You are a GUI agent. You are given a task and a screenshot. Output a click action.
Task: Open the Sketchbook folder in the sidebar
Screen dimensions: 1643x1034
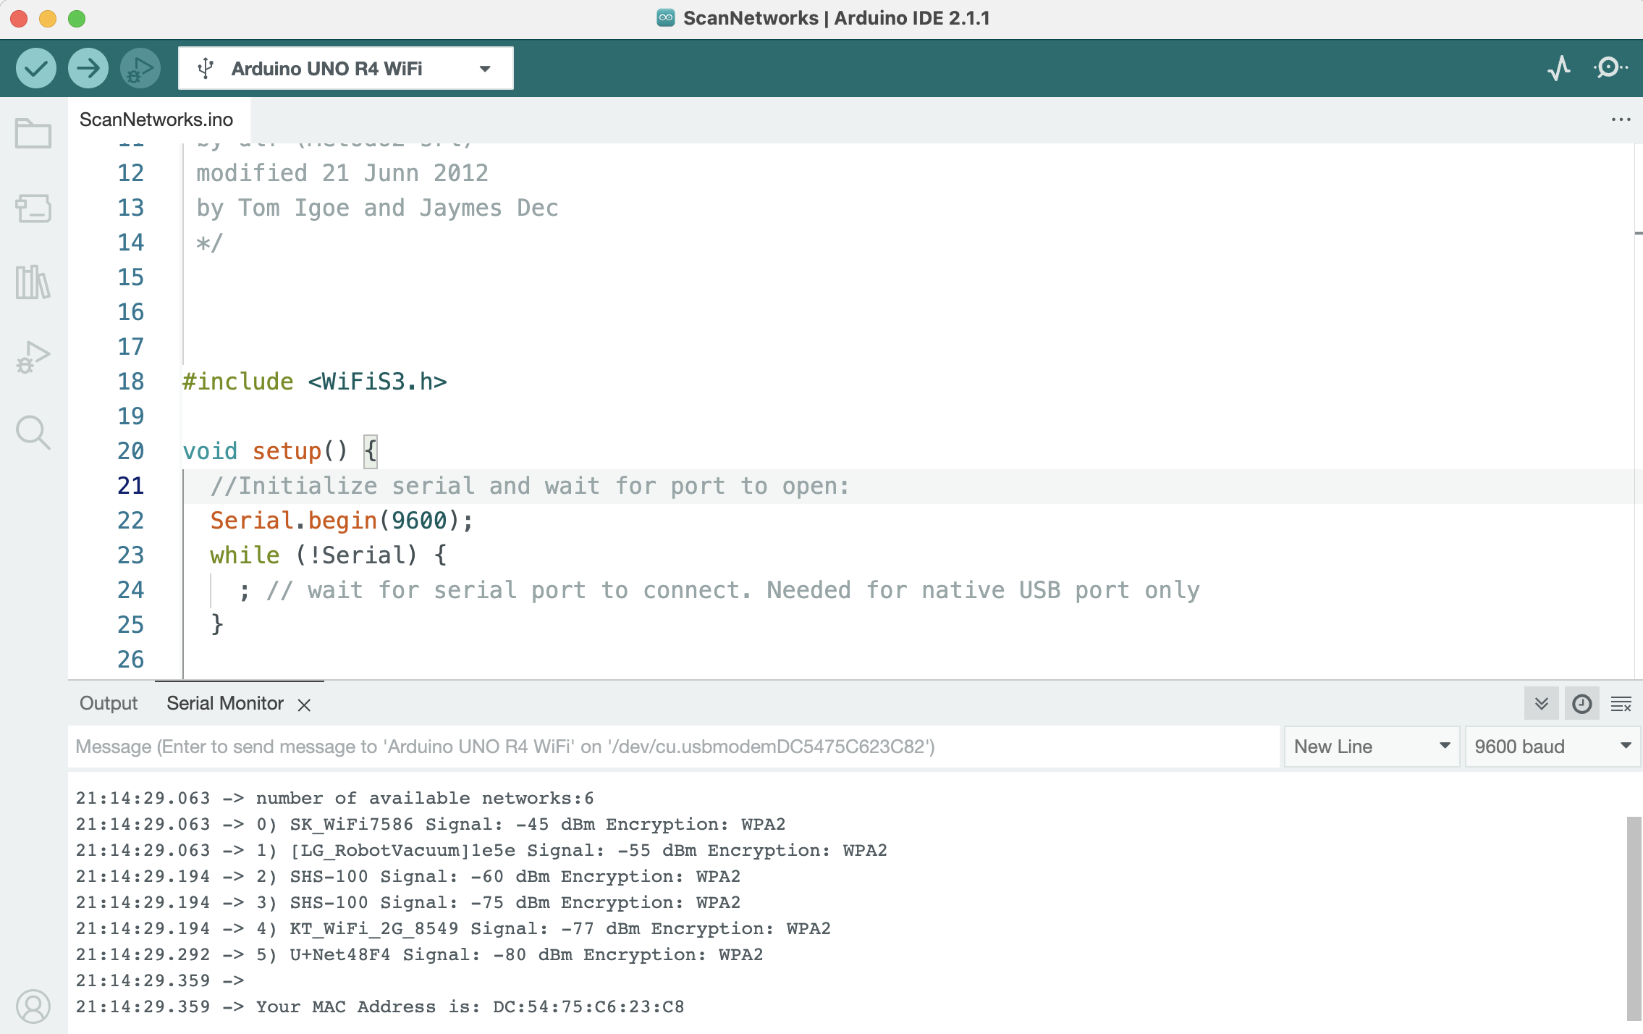point(33,134)
